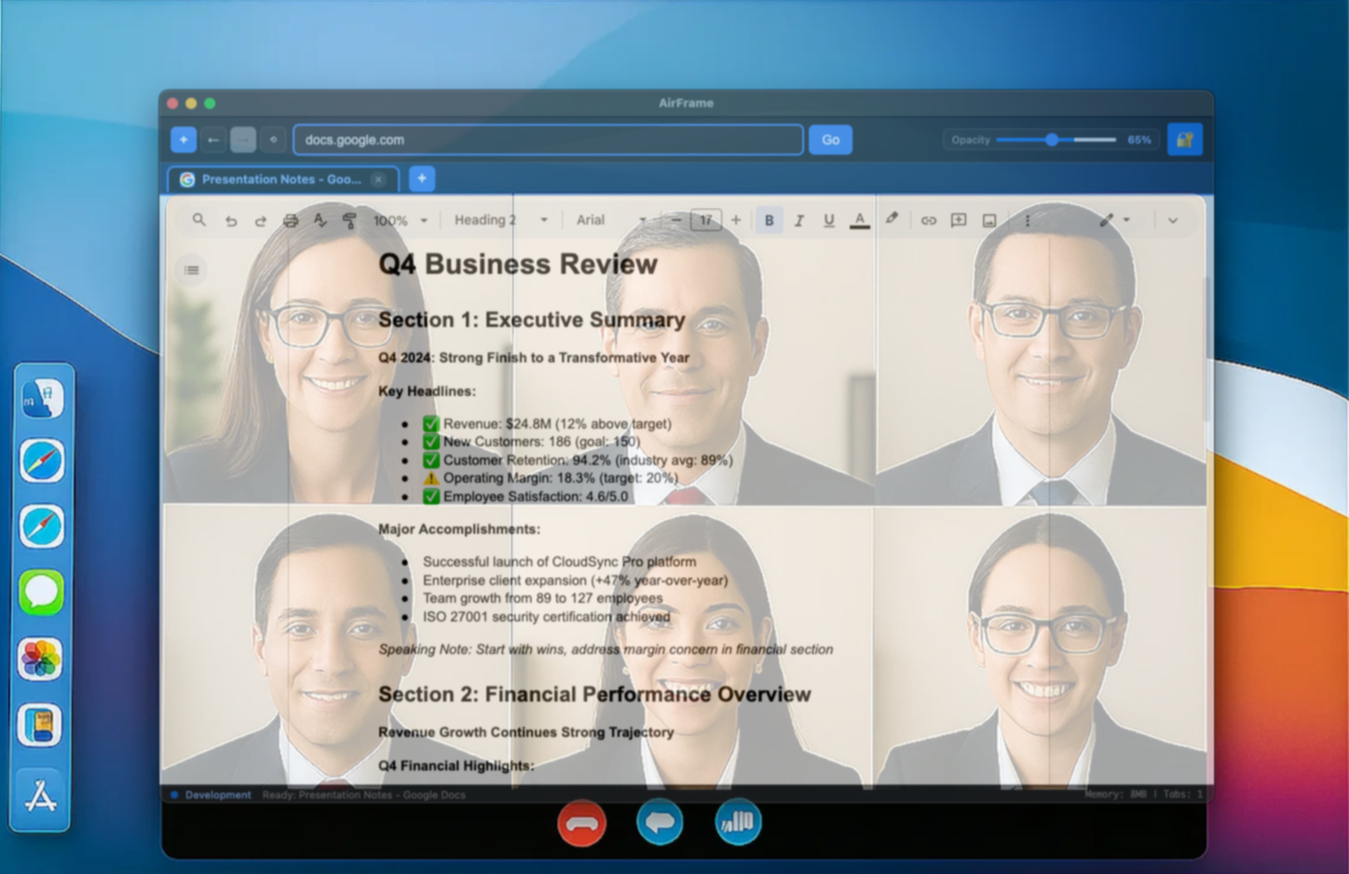The height and width of the screenshot is (874, 1349).
Task: Toggle bold formatting in the toolbar
Action: tap(770, 220)
